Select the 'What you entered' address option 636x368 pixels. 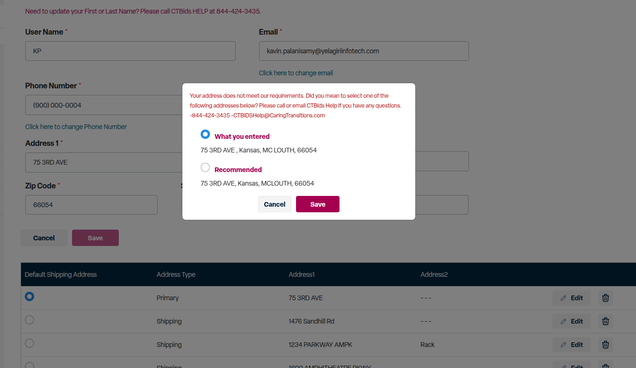click(x=205, y=134)
